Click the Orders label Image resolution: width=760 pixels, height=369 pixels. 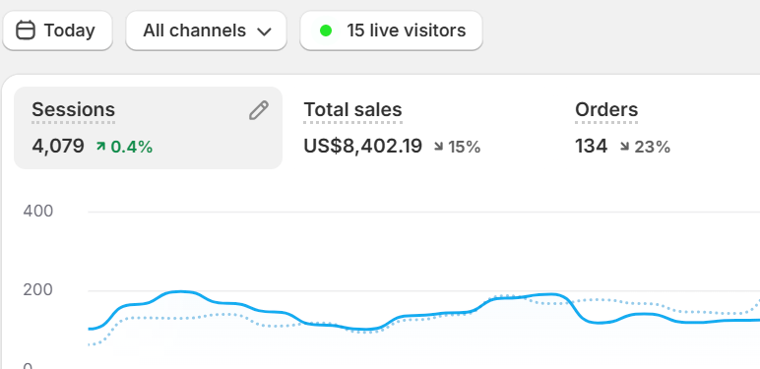pyautogui.click(x=606, y=110)
